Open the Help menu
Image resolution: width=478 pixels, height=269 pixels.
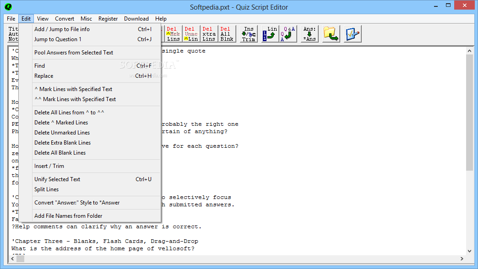coord(161,19)
